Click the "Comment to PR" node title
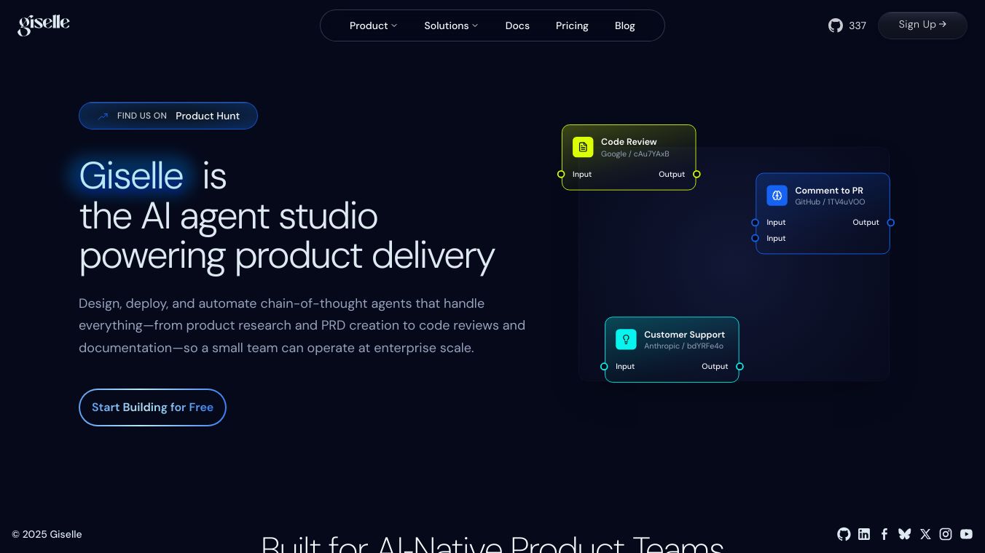This screenshot has height=553, width=985. [829, 191]
